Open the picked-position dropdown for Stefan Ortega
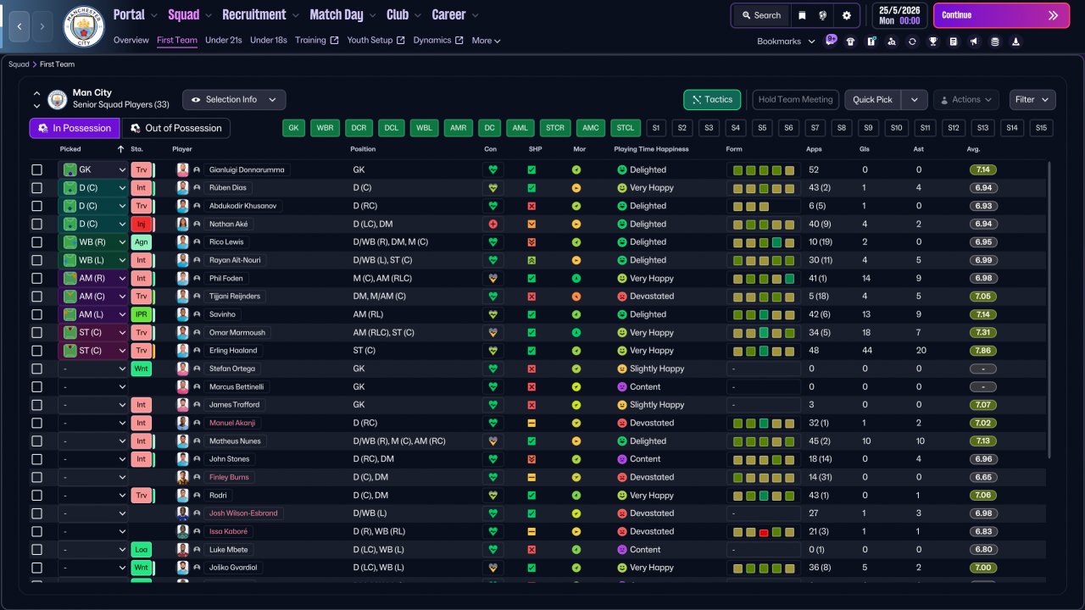Image resolution: width=1085 pixels, height=610 pixels. point(93,369)
